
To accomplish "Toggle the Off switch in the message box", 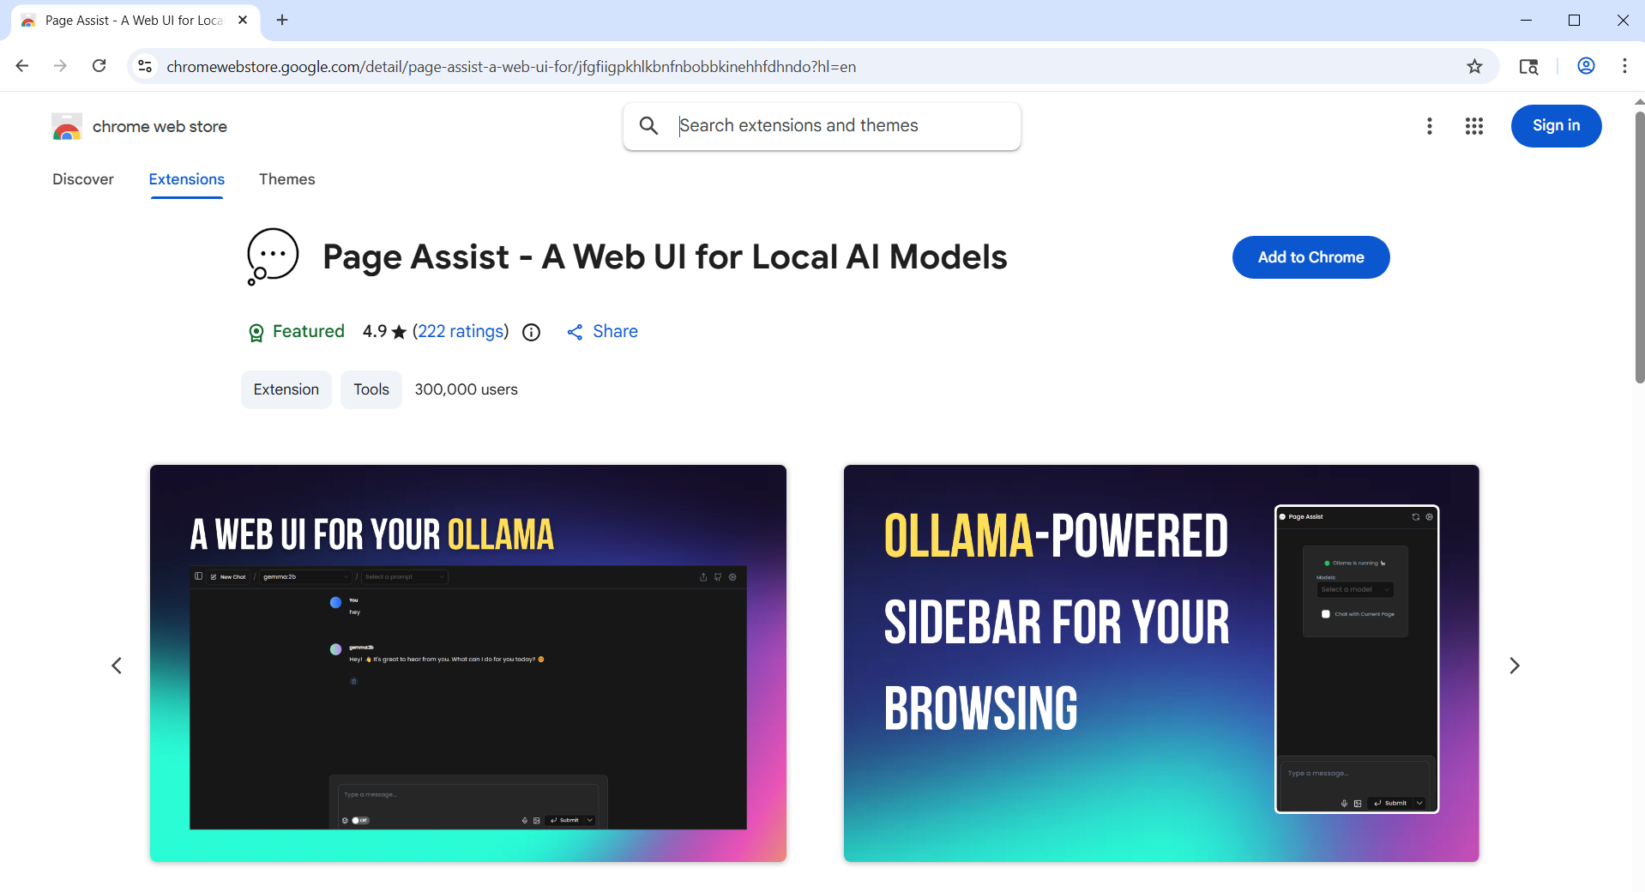I will (x=360, y=820).
